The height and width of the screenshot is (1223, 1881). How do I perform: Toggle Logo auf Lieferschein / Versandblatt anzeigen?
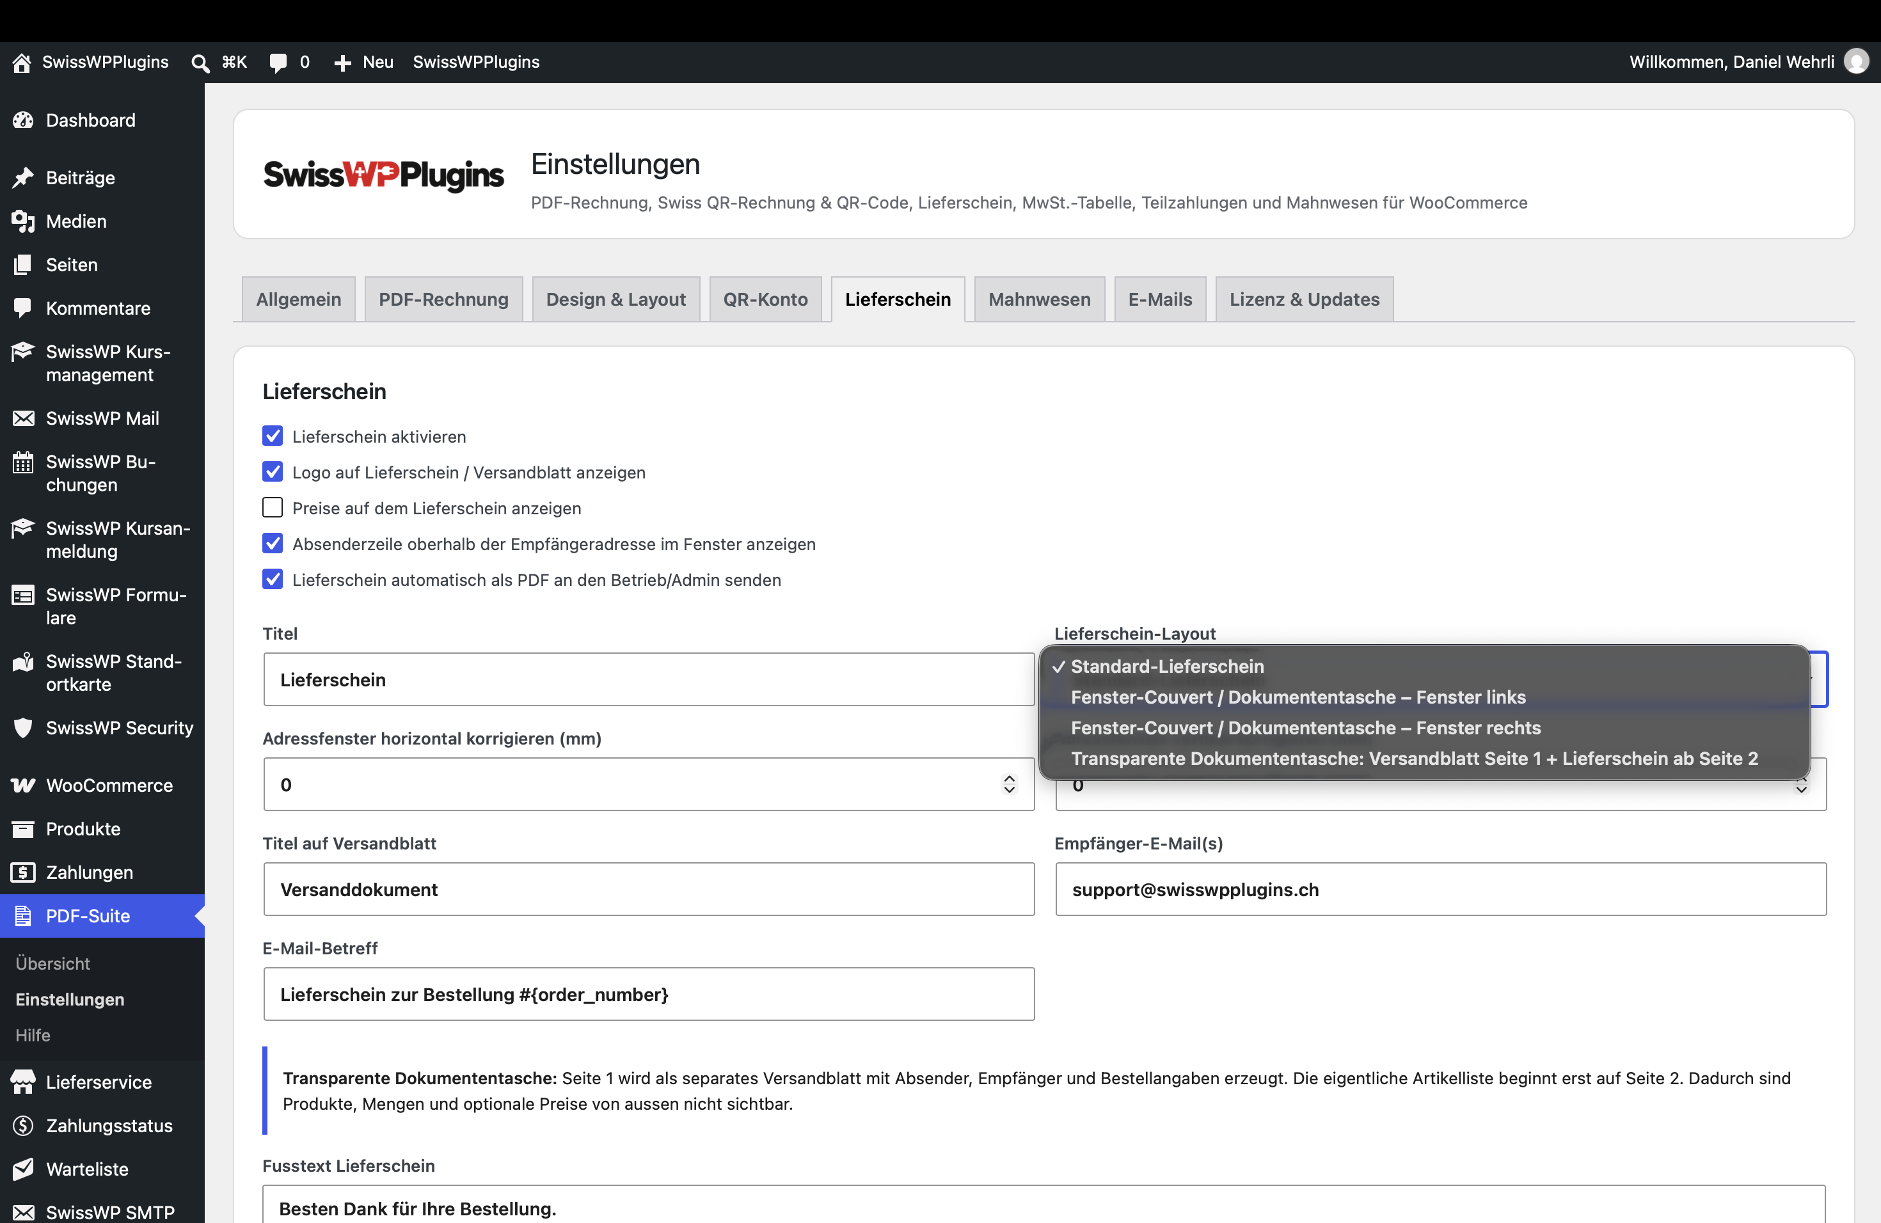273,471
